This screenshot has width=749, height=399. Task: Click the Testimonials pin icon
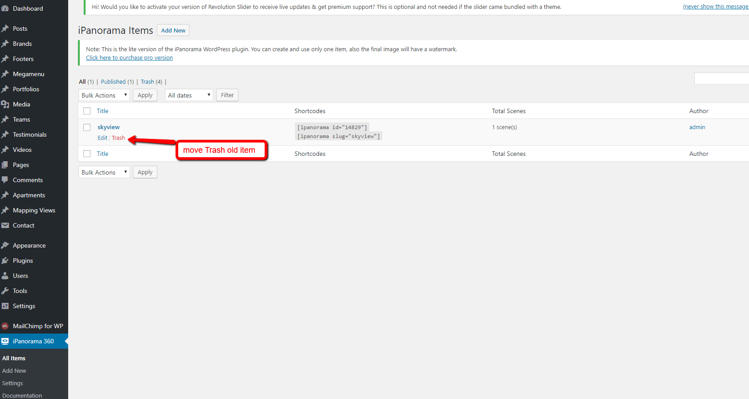pyautogui.click(x=5, y=134)
